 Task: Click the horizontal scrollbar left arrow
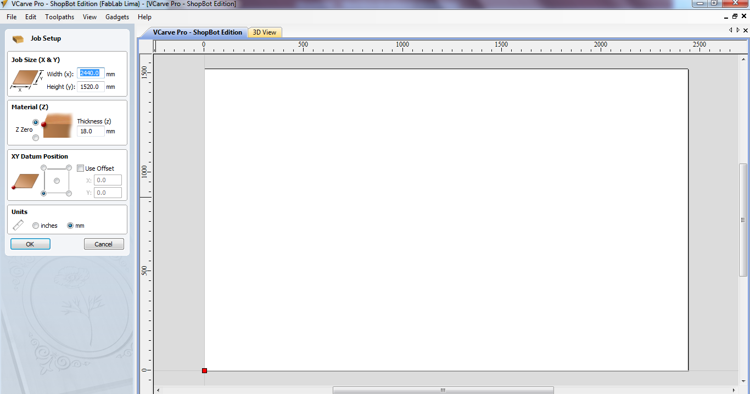[158, 390]
